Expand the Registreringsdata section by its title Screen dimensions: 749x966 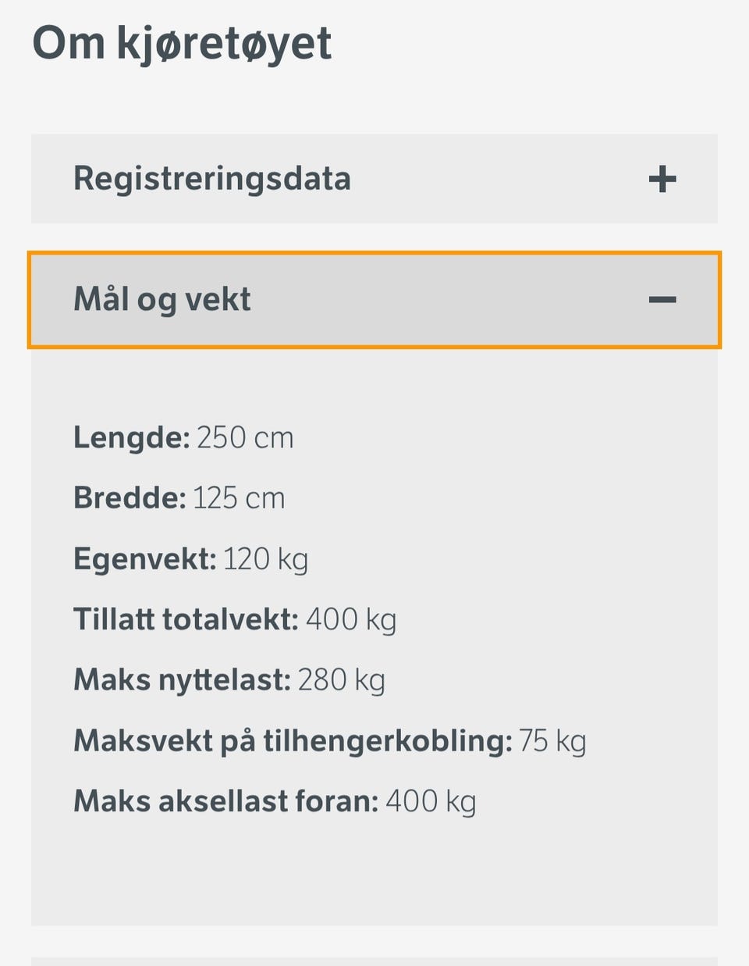pos(212,179)
